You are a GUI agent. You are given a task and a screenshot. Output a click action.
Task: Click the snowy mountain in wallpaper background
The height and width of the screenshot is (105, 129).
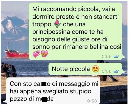click(14, 25)
